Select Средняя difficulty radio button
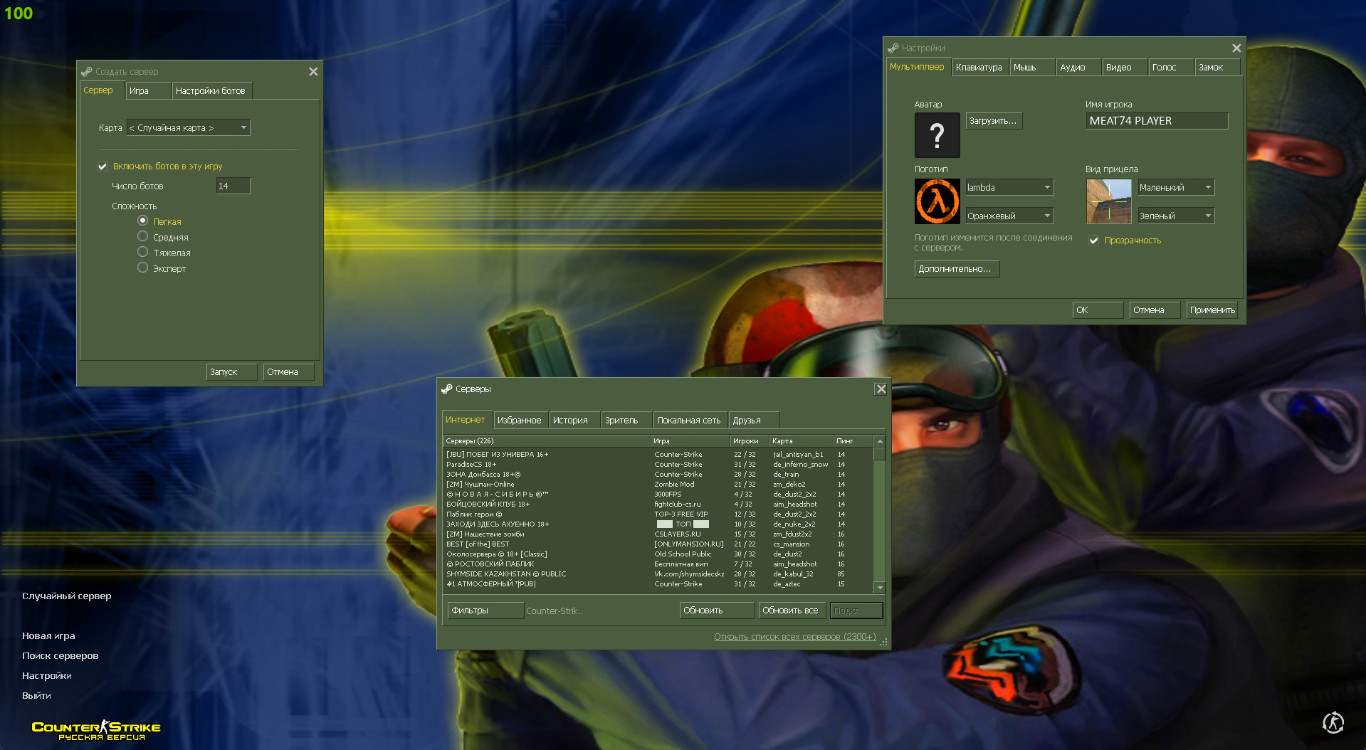Image resolution: width=1366 pixels, height=750 pixels. [142, 236]
